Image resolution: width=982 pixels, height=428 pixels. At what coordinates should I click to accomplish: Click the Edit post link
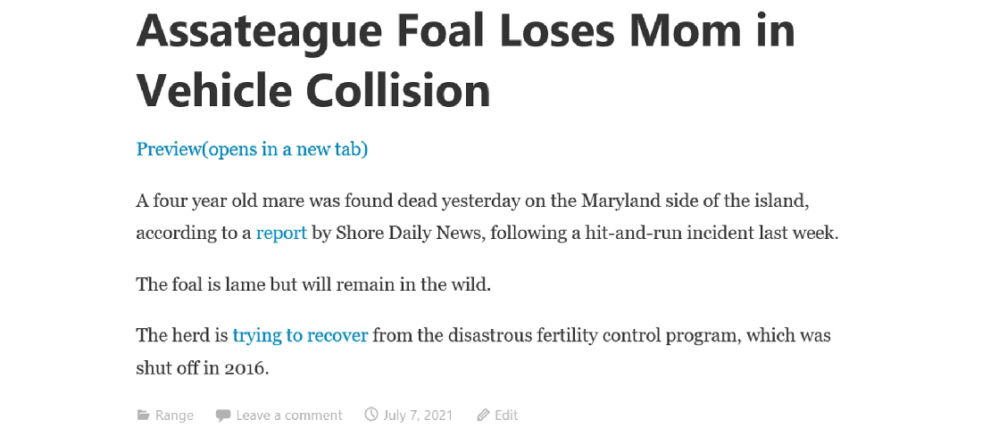tap(506, 416)
